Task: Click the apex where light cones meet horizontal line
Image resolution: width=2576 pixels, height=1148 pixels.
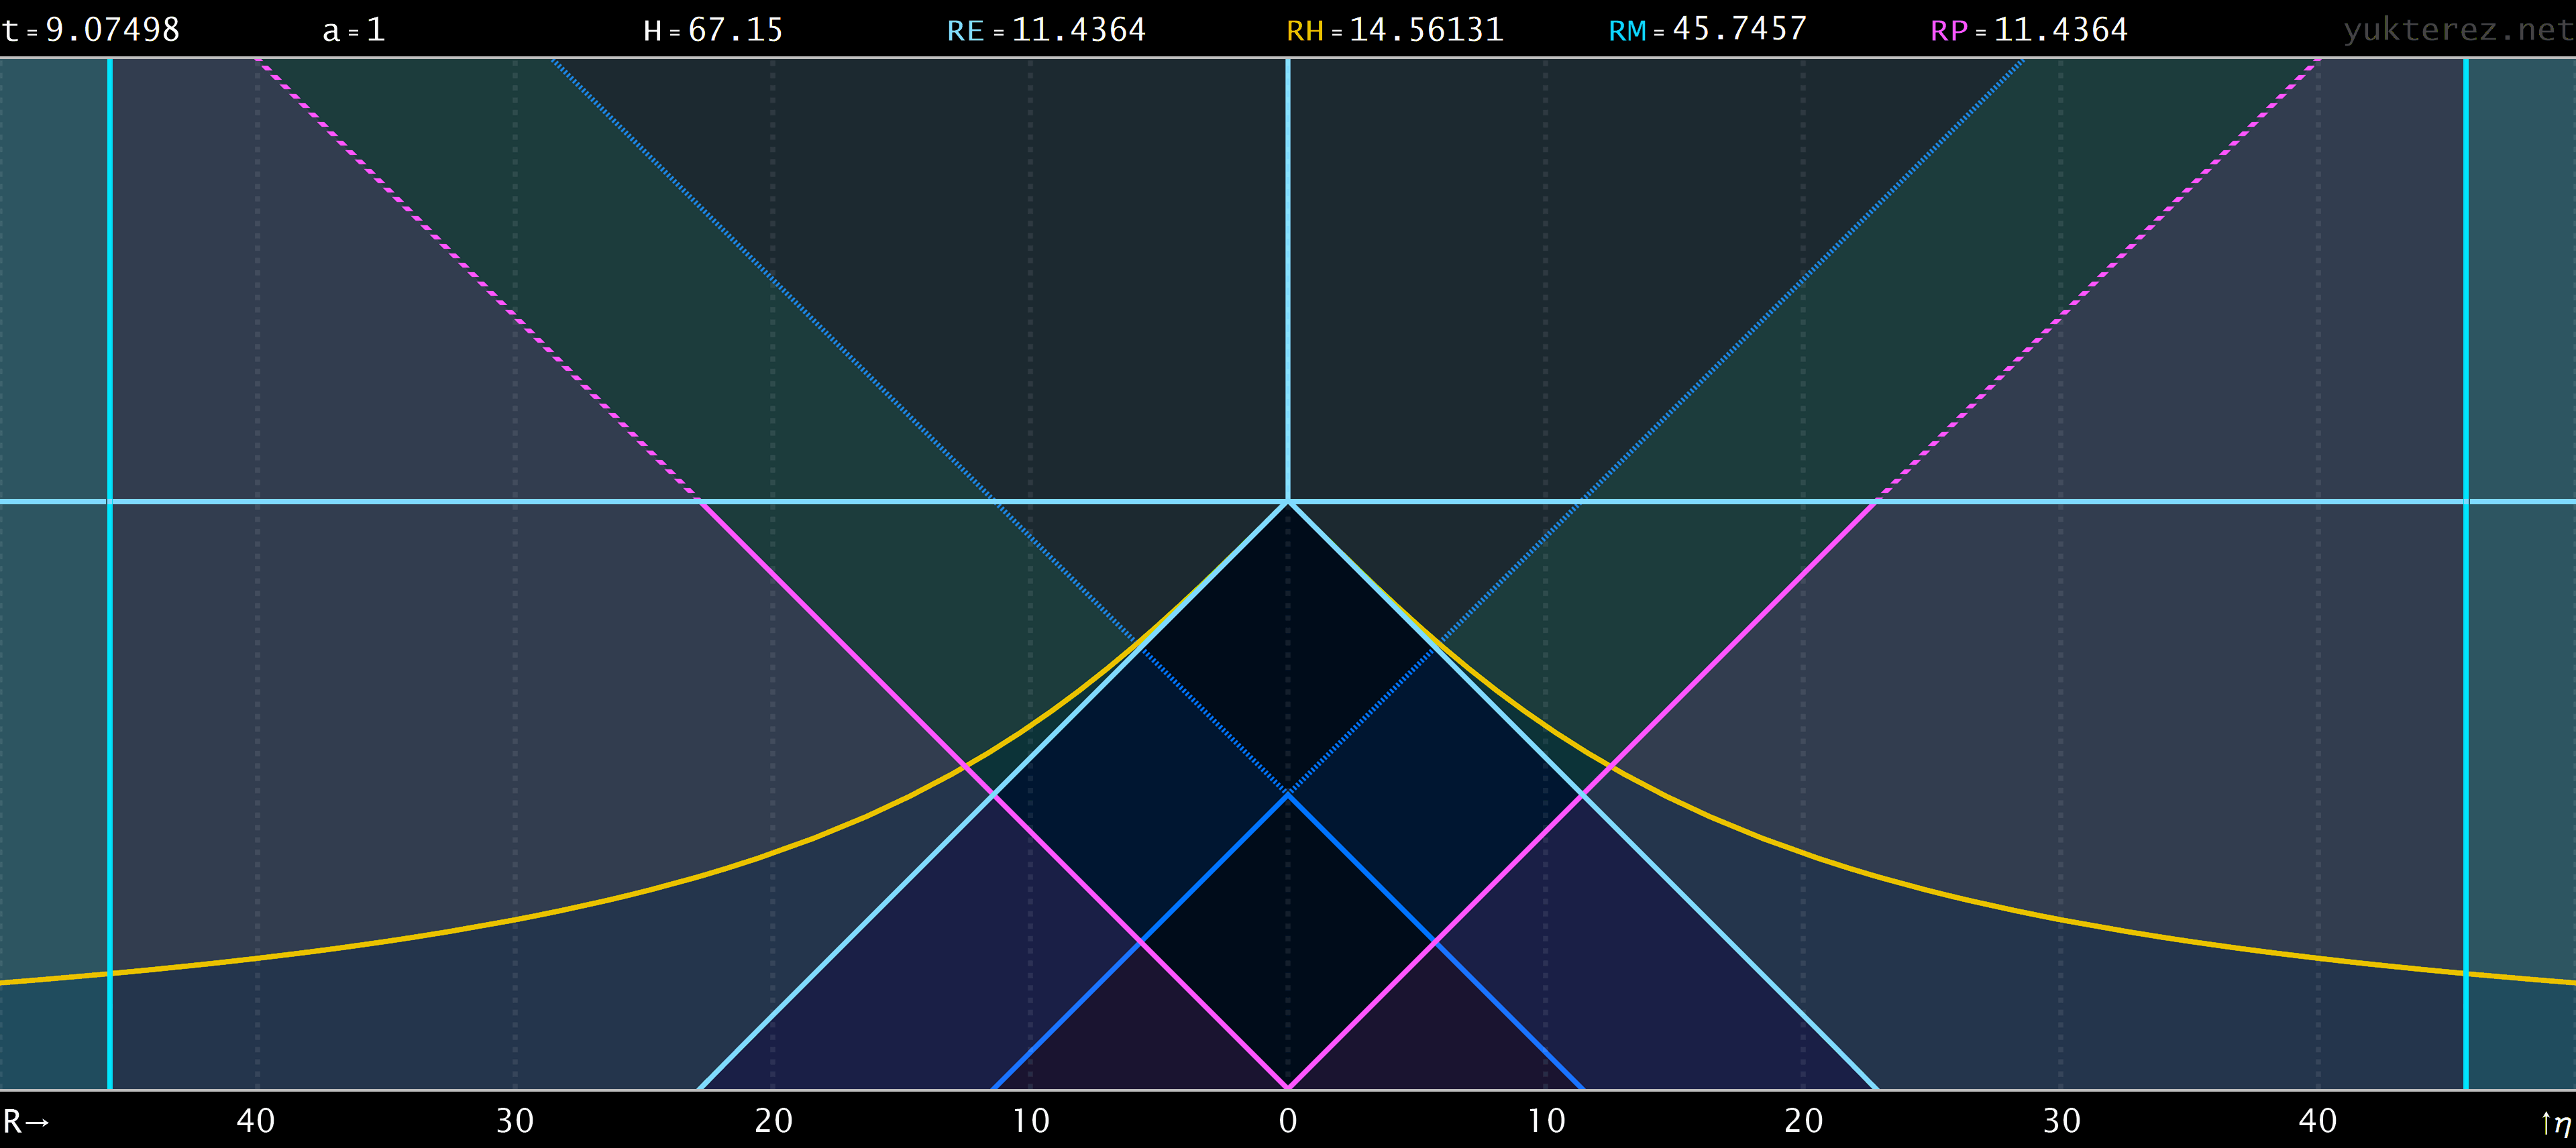Action: 1288,501
